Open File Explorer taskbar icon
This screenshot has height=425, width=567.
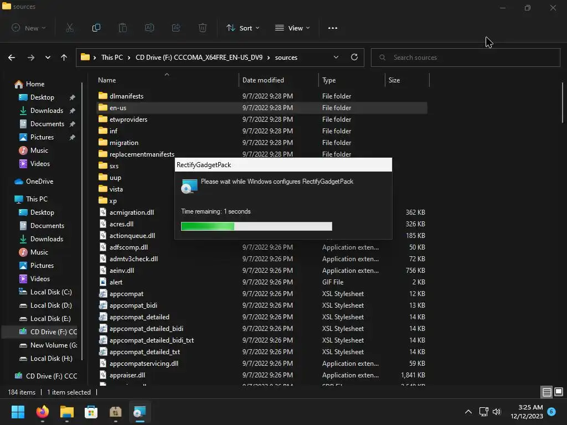[67, 412]
